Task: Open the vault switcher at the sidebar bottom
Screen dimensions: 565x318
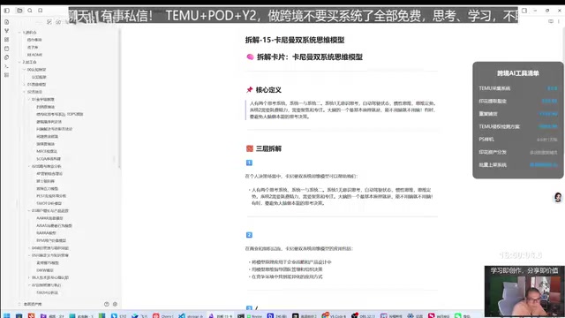Action: [31, 304]
